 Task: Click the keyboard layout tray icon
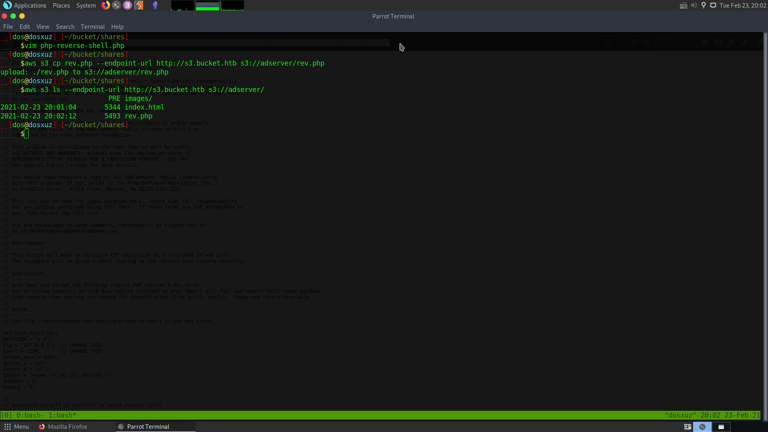[x=683, y=6]
